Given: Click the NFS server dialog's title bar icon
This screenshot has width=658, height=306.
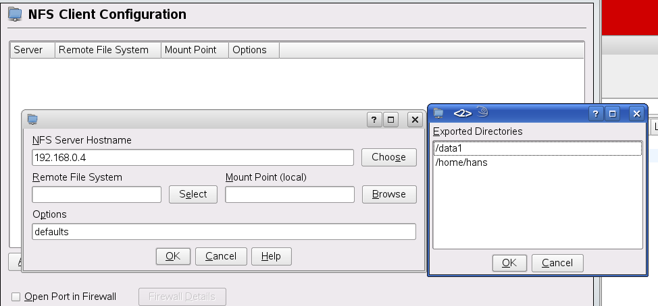Looking at the screenshot, I should click(x=32, y=120).
